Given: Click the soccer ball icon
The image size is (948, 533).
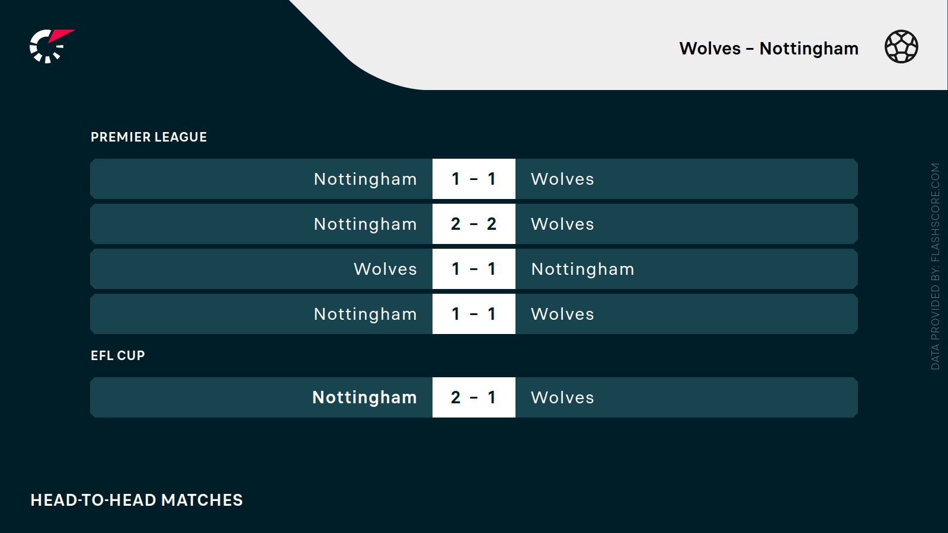Looking at the screenshot, I should tap(901, 47).
